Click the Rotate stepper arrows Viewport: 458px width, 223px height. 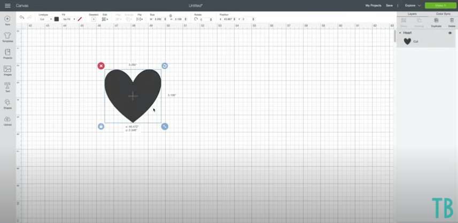point(211,20)
